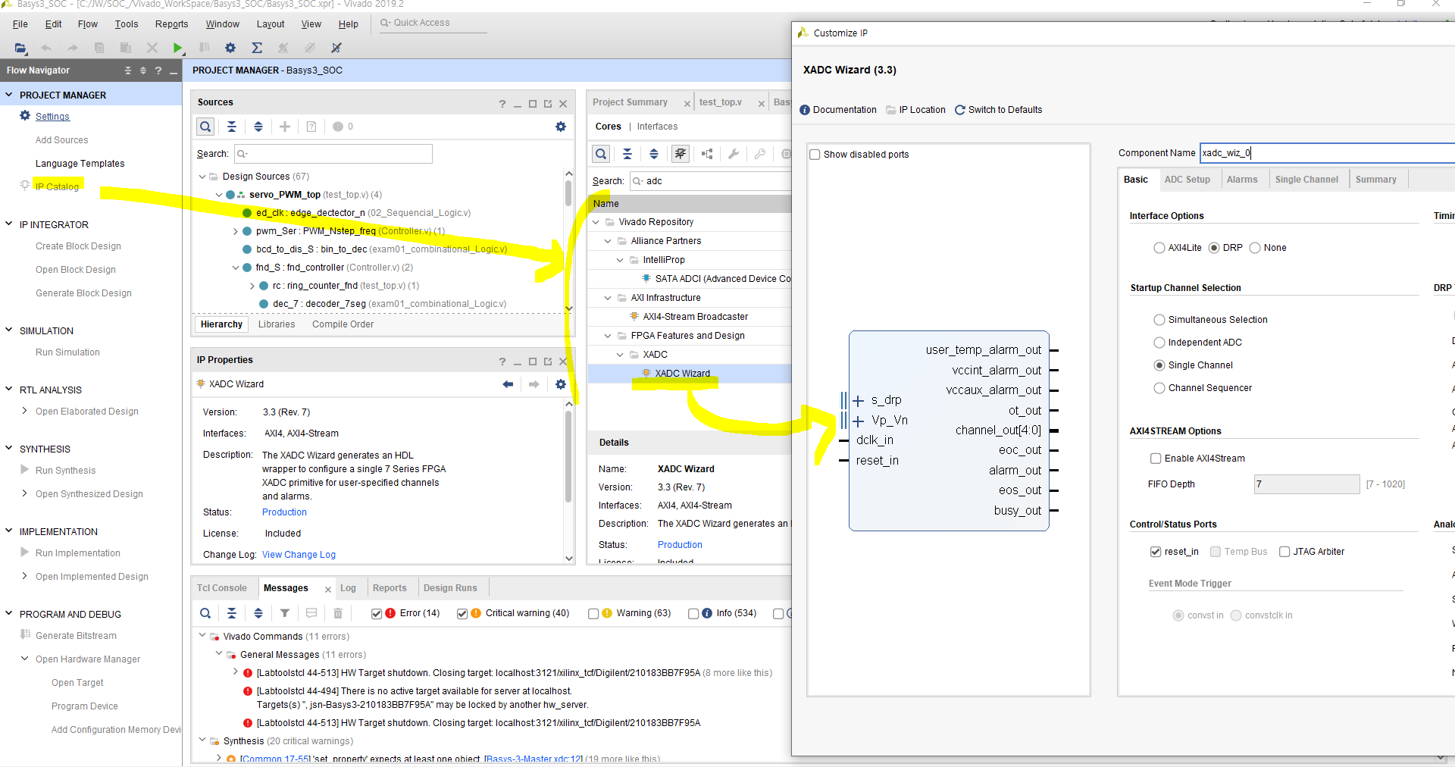The width and height of the screenshot is (1455, 767).
Task: Select XADC Wizard in IP Catalog tree
Action: (x=682, y=374)
